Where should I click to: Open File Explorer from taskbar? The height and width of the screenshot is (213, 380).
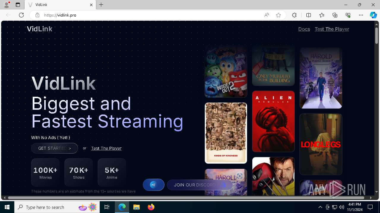[x=137, y=207]
